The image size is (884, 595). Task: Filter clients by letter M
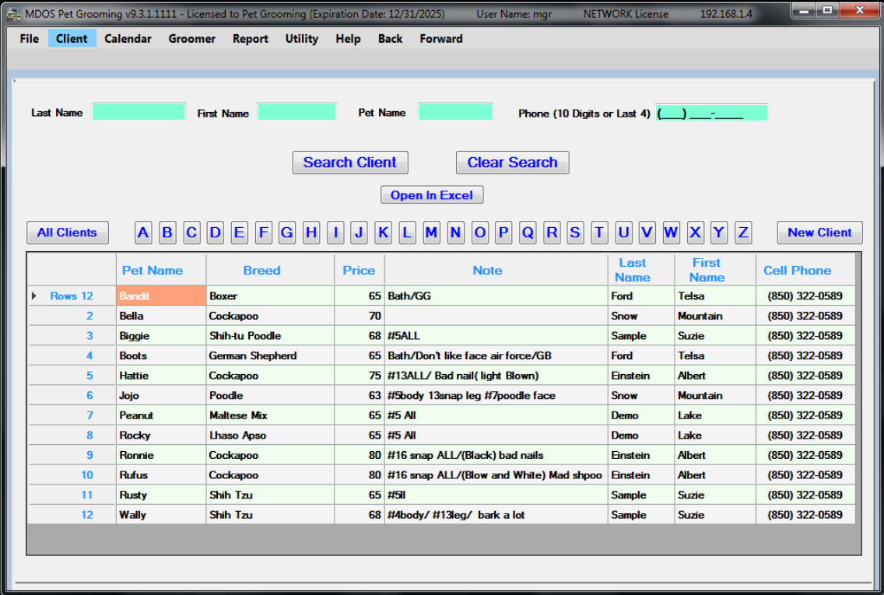click(x=431, y=232)
